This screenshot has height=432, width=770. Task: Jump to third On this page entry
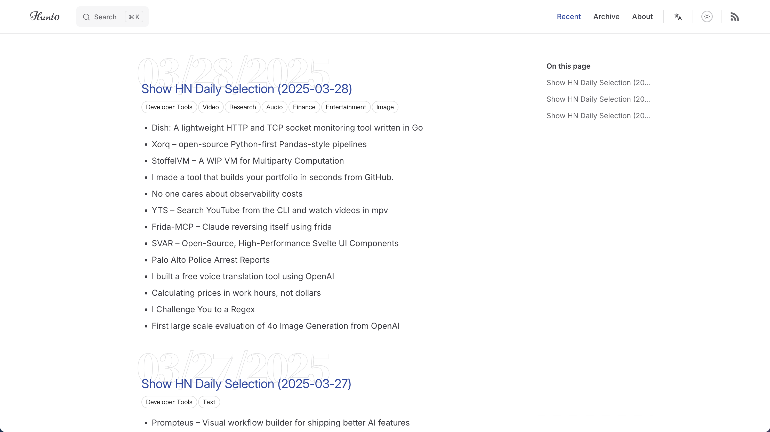[598, 116]
